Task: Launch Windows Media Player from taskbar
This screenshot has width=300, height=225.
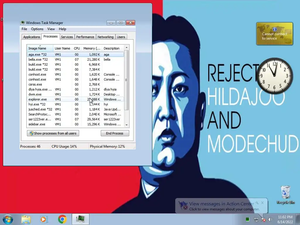Action: (x=44, y=219)
